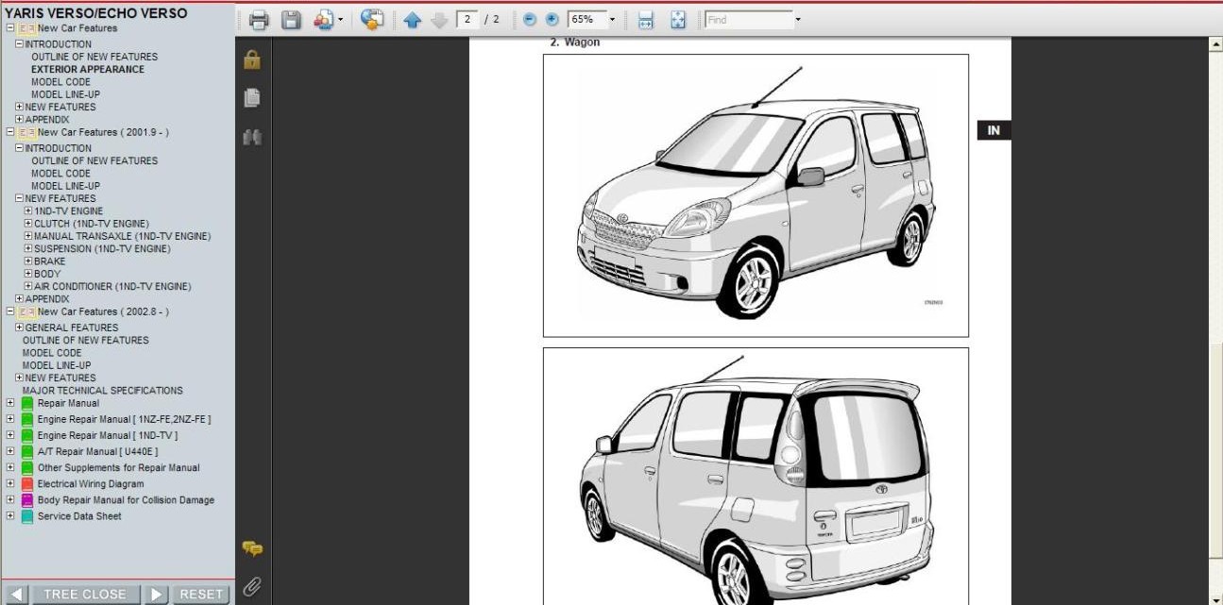Expand the Repair Manual plus box
Image resolution: width=1223 pixels, height=605 pixels.
(10, 403)
